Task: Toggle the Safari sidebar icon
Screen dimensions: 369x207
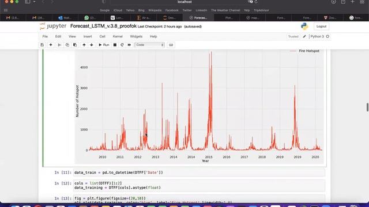Action: pos(28,2)
